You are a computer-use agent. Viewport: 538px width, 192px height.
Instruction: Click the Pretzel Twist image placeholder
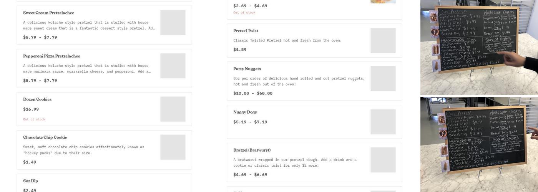(x=383, y=41)
